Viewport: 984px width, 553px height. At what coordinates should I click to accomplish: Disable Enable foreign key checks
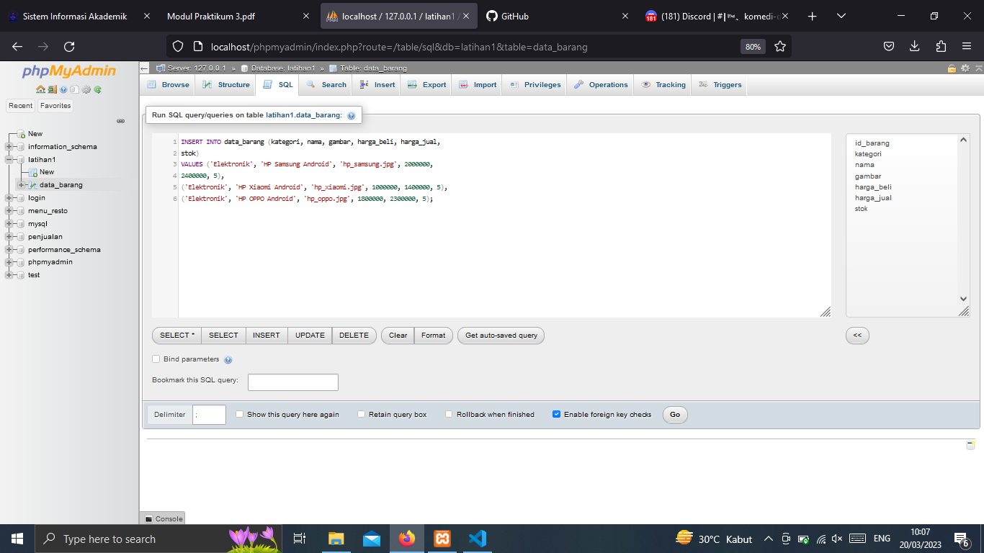click(556, 414)
